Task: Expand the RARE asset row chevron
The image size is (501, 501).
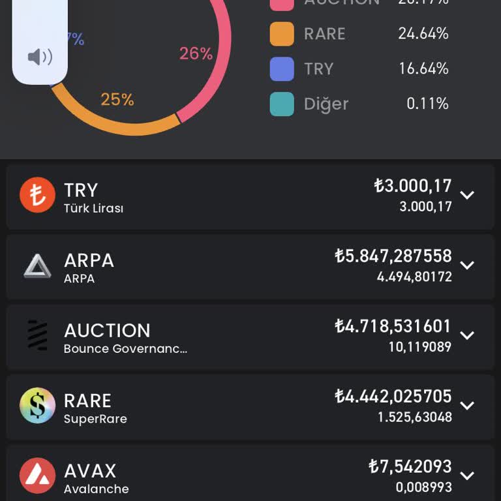Action: pyautogui.click(x=467, y=406)
